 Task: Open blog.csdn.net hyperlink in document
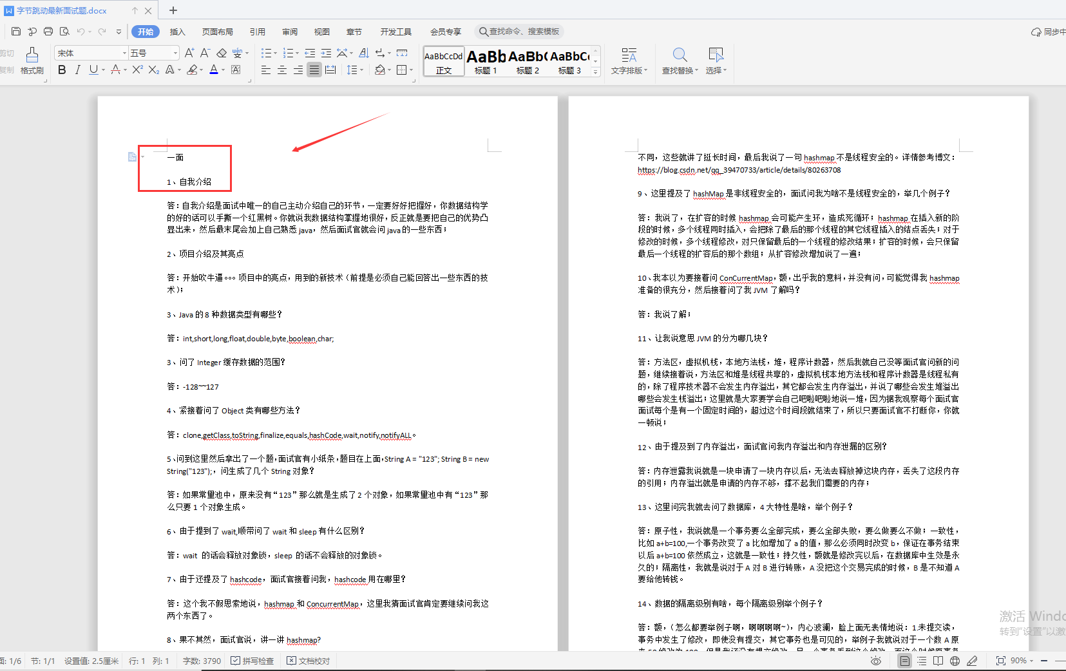point(739,170)
